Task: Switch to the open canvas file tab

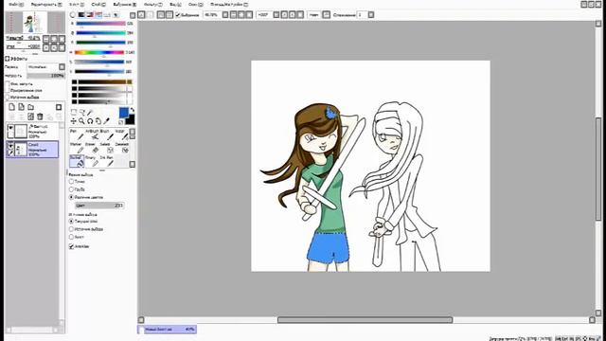Action: click(167, 330)
